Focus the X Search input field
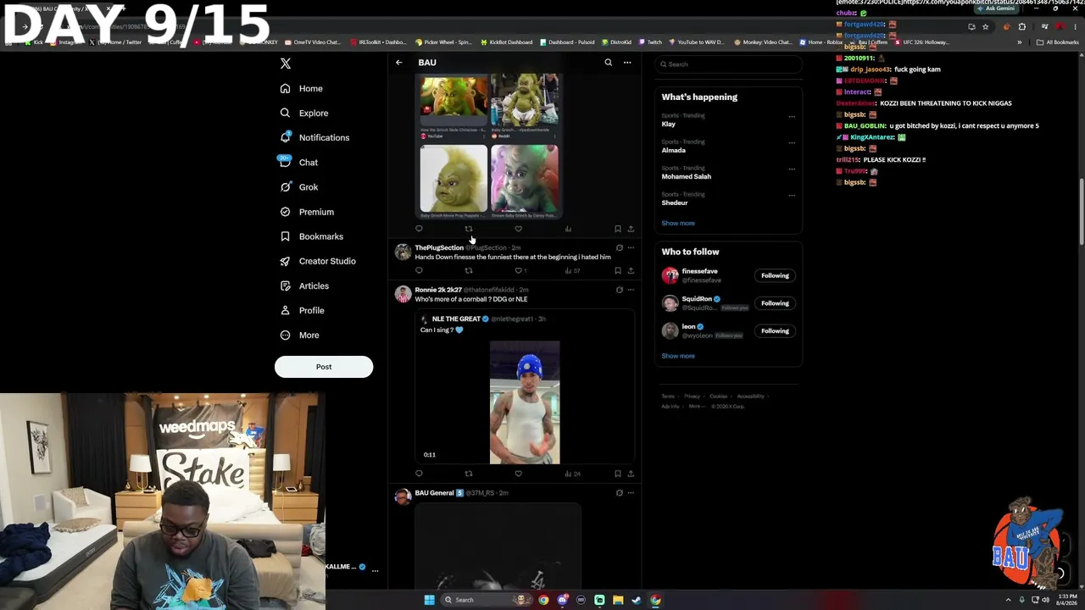Screen dimensions: 1085x610 pyautogui.click(x=728, y=64)
